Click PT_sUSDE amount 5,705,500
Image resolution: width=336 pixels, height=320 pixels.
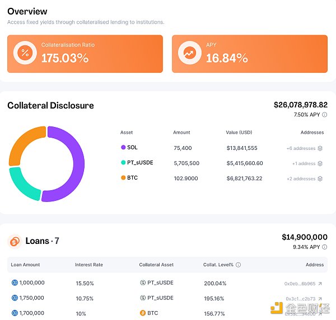click(186, 163)
